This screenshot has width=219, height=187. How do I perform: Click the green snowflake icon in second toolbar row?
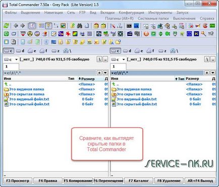(6, 34)
